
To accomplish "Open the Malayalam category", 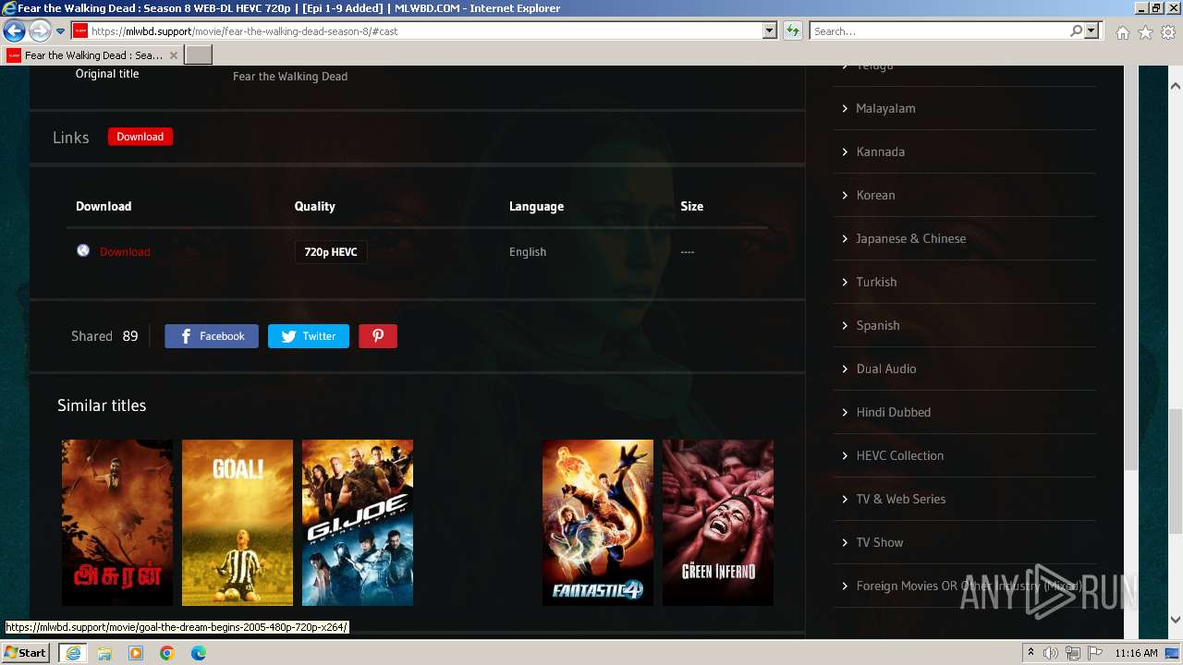I will coord(885,108).
